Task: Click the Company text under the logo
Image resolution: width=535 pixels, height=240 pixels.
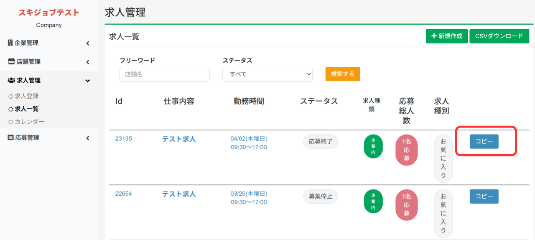Action: pyautogui.click(x=49, y=25)
